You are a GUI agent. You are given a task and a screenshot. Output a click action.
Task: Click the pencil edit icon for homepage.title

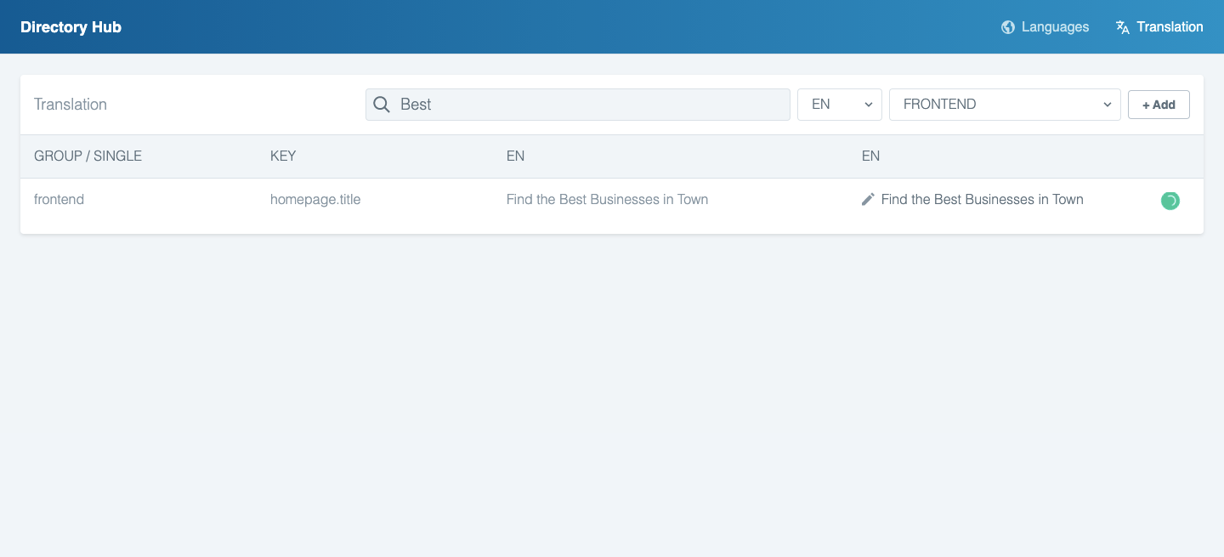click(x=868, y=199)
